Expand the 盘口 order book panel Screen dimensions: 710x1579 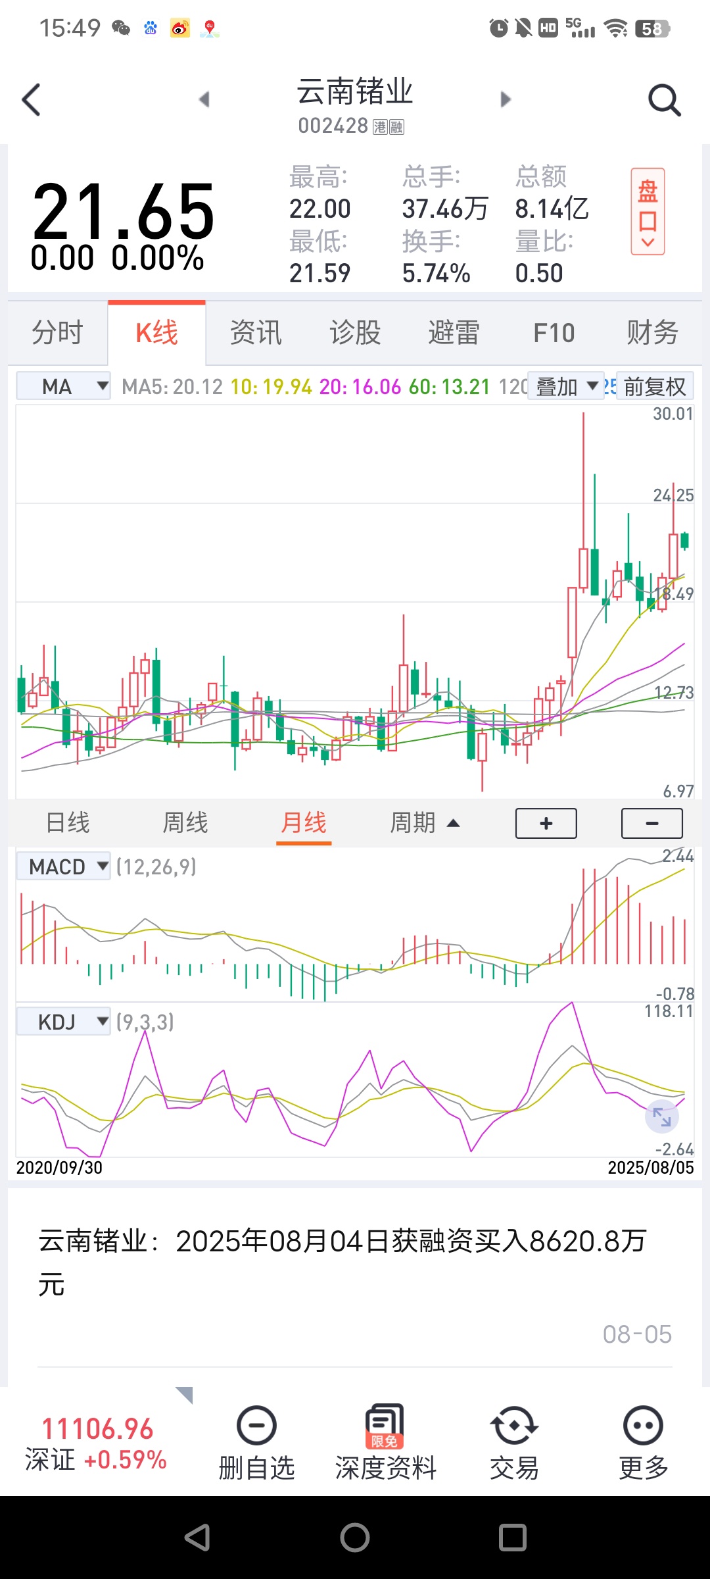648,211
